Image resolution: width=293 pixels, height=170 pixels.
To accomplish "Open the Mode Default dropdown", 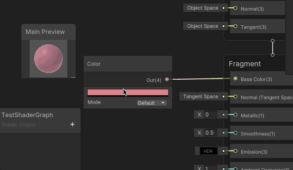I will point(151,103).
